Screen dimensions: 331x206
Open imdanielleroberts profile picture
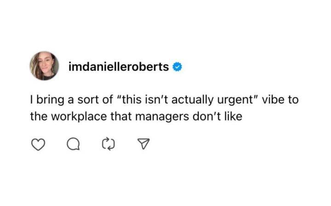[44, 66]
